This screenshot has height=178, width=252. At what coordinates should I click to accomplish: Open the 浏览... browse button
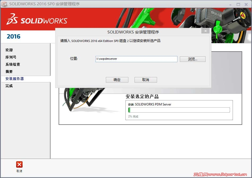tap(193, 59)
